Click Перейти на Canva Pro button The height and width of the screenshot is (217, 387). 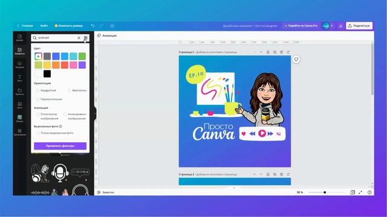click(301, 25)
